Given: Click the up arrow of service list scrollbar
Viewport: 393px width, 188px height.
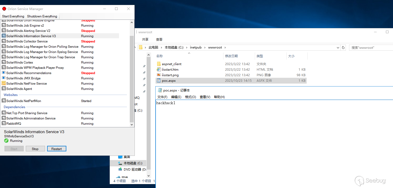Looking at the screenshot, I should (132, 22).
